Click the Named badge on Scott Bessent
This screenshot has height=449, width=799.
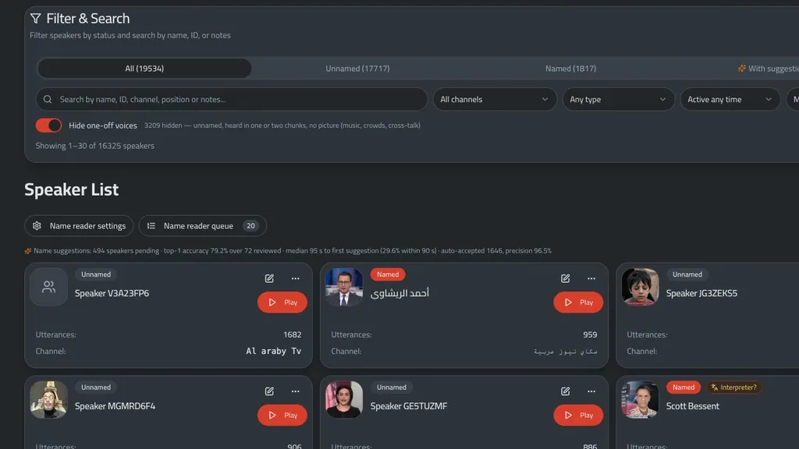[684, 387]
